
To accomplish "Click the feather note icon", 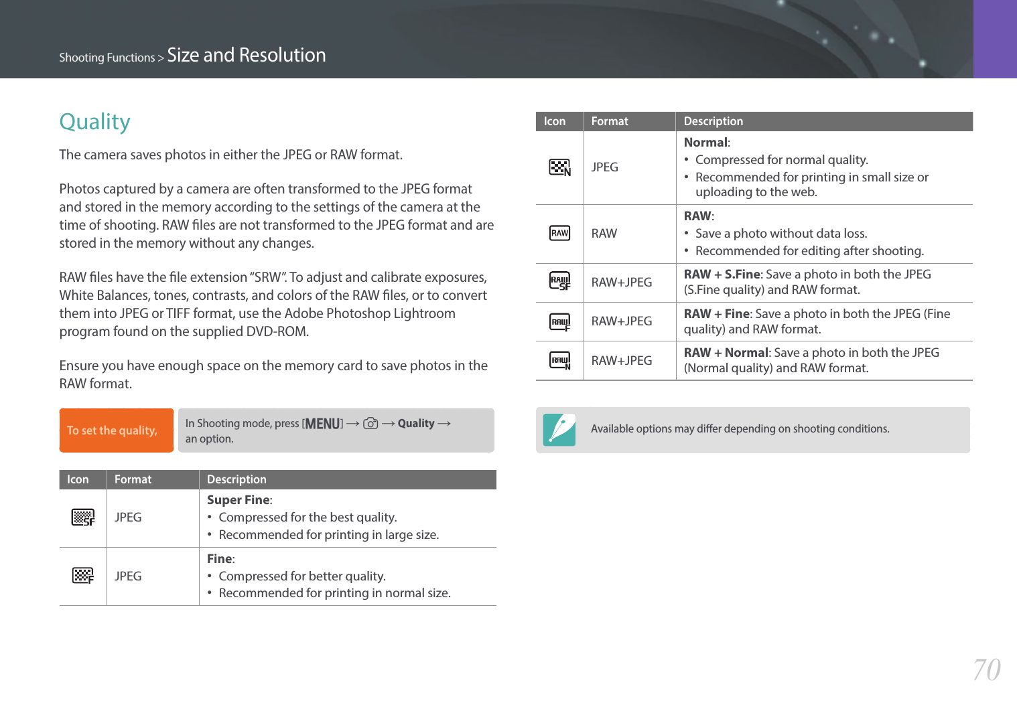I will (559, 430).
